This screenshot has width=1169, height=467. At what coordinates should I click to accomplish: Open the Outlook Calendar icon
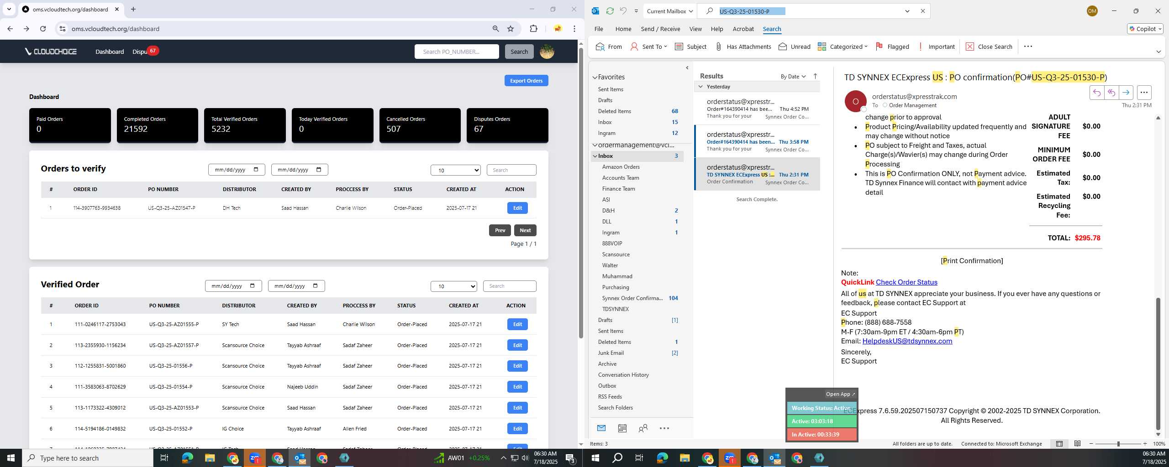coord(622,428)
